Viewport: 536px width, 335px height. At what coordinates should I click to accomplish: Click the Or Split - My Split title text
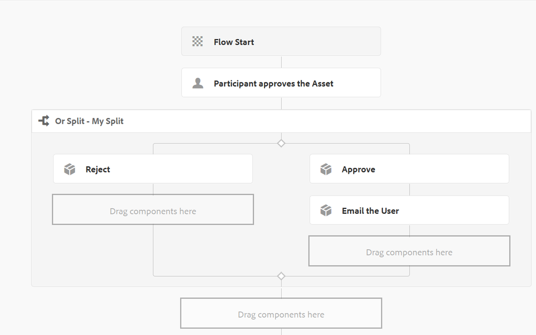click(89, 121)
